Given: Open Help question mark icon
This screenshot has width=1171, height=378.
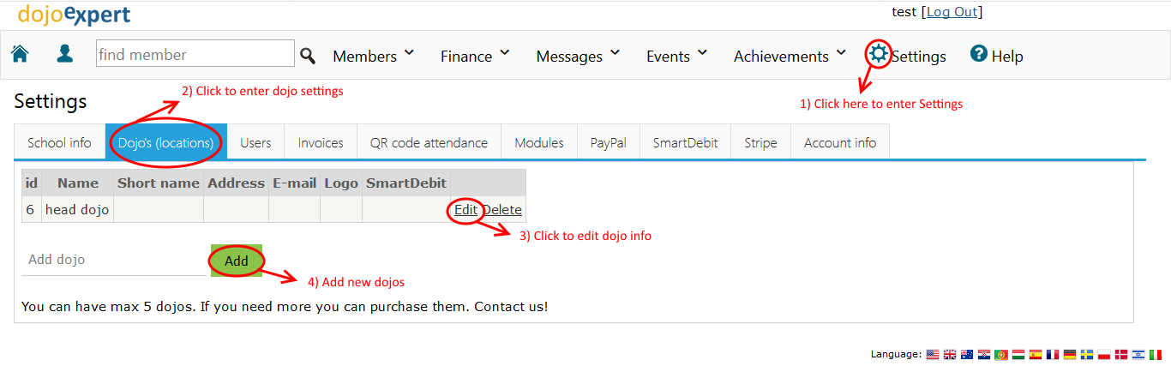Looking at the screenshot, I should (979, 53).
